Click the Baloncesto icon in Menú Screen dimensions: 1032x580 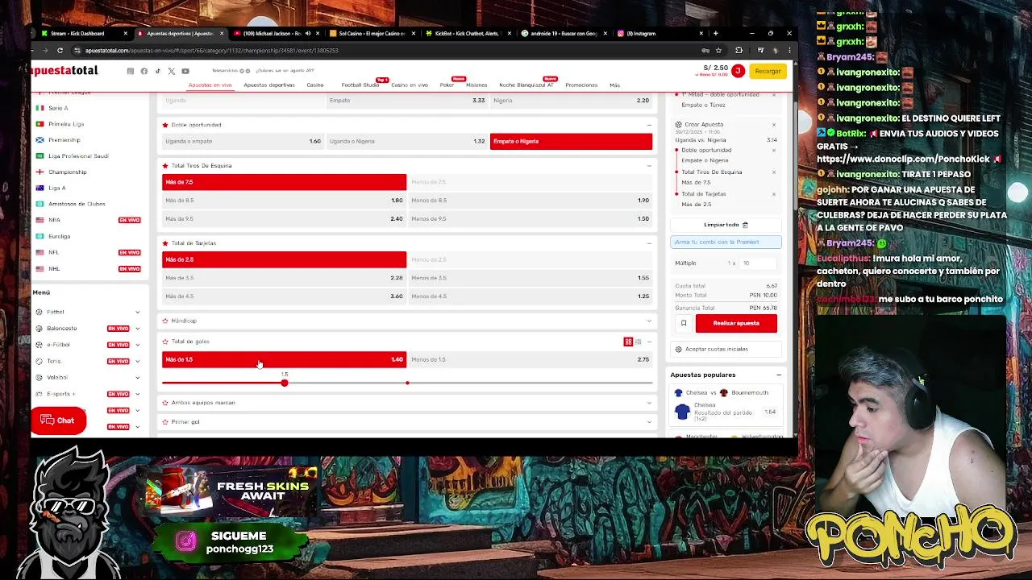(39, 328)
